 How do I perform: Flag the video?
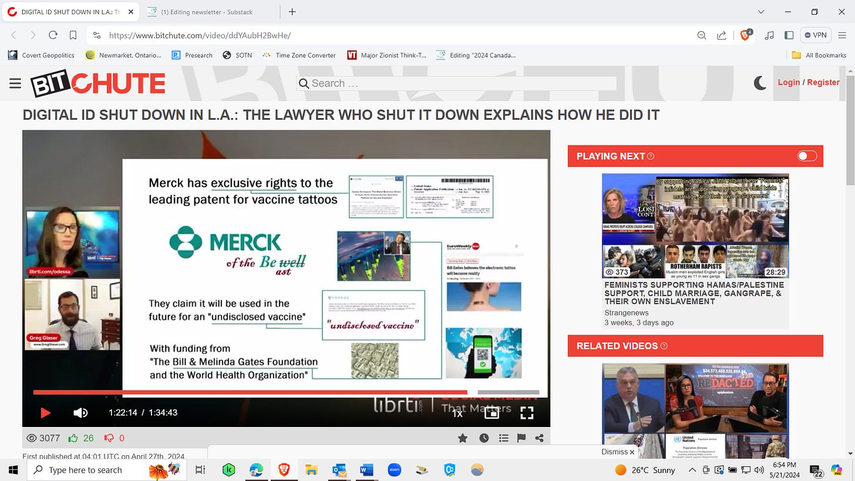(x=521, y=438)
